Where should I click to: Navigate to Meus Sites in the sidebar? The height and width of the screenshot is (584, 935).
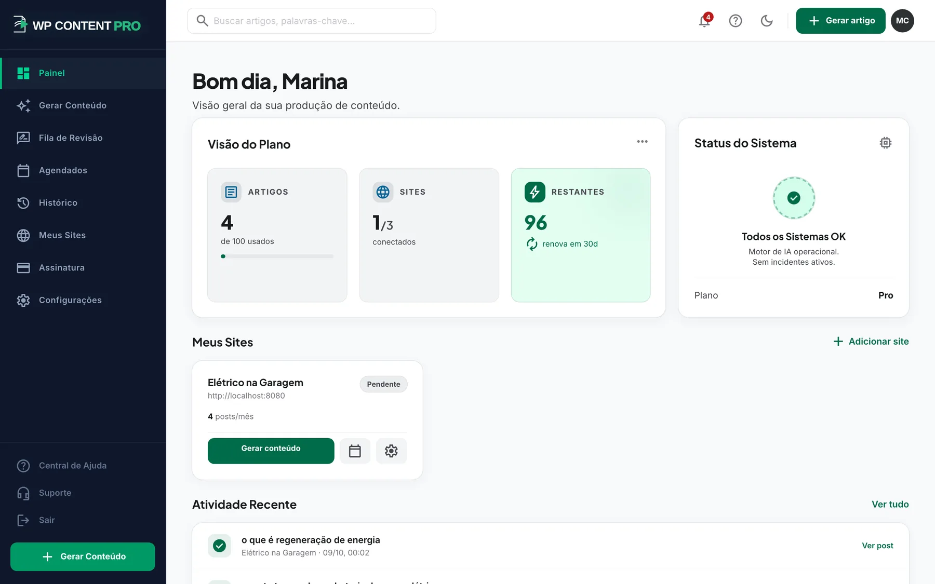[83, 235]
